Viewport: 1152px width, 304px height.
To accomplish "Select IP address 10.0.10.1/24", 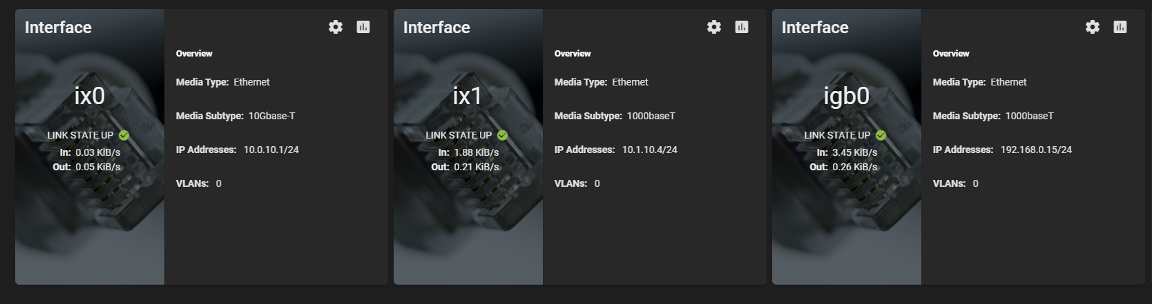I will click(x=271, y=150).
